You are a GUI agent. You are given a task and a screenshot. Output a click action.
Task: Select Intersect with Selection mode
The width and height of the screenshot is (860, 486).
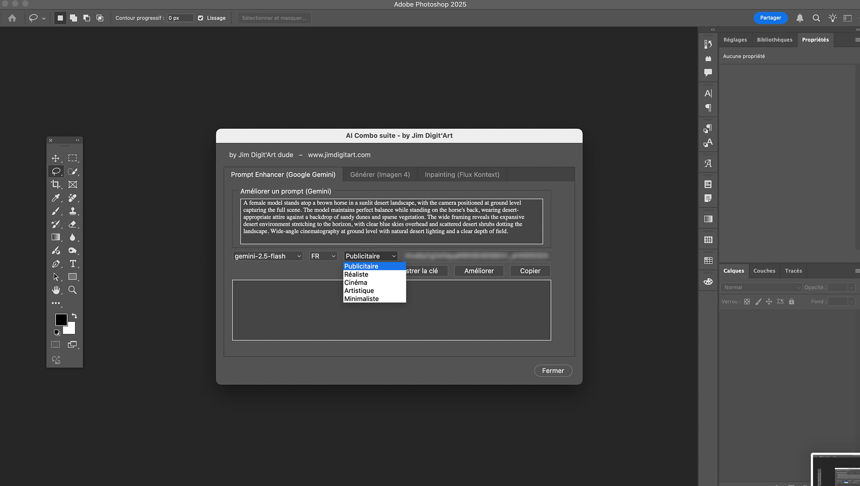100,18
